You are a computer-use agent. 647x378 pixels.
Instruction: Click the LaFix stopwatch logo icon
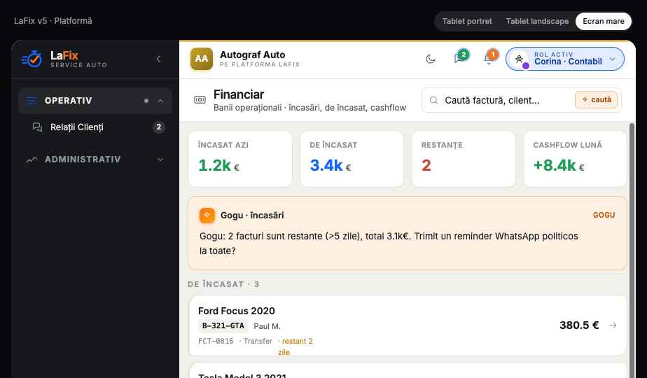(32, 59)
